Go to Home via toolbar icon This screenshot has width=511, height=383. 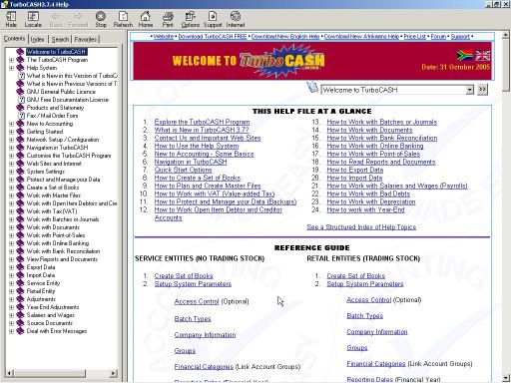coord(146,20)
